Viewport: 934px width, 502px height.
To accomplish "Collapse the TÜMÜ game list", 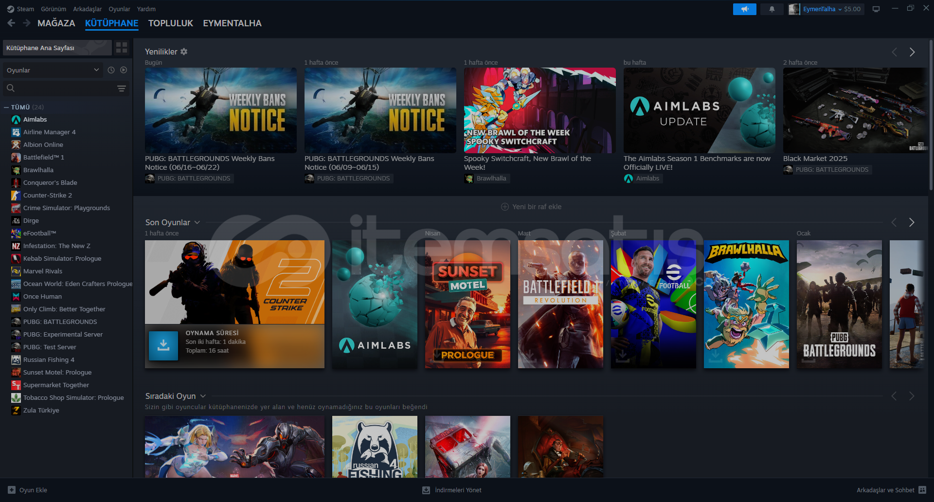I will 6,107.
